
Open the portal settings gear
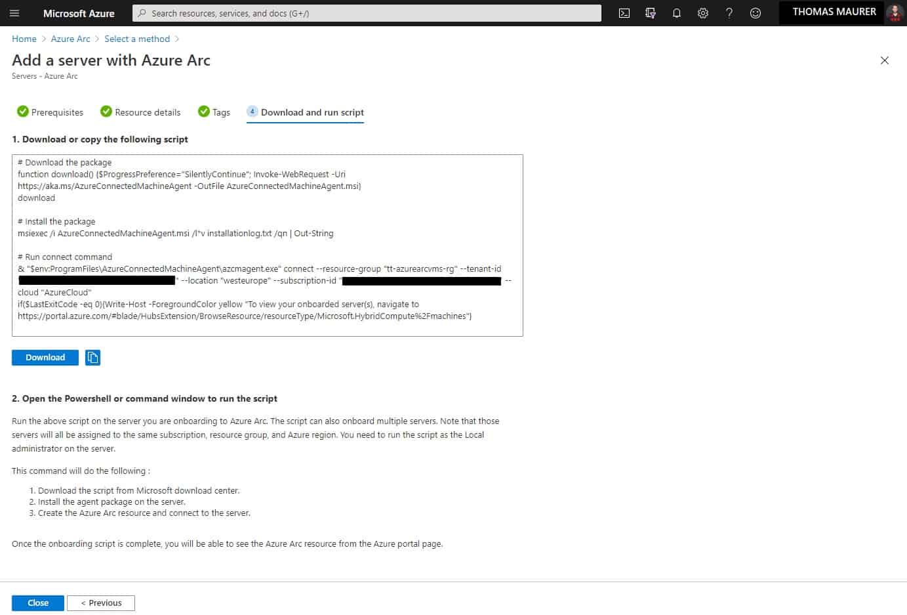click(703, 13)
